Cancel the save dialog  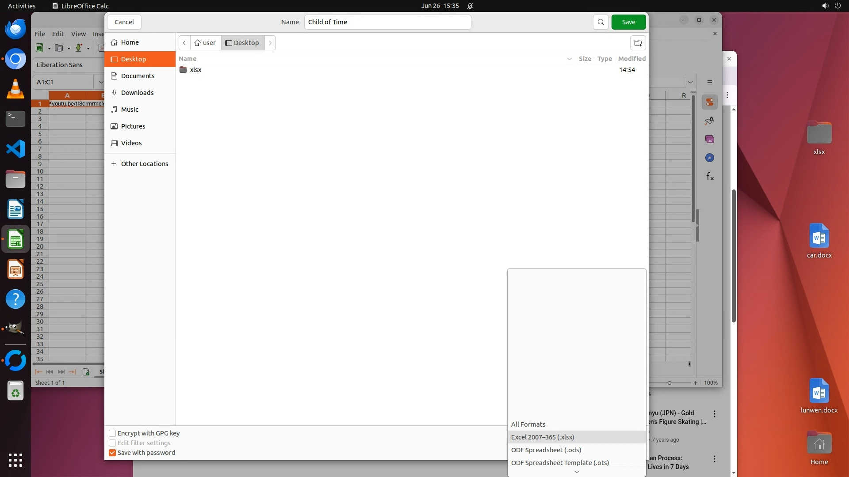[124, 22]
